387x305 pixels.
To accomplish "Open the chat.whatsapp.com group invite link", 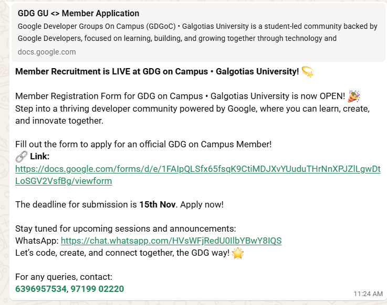I will 171,241.
